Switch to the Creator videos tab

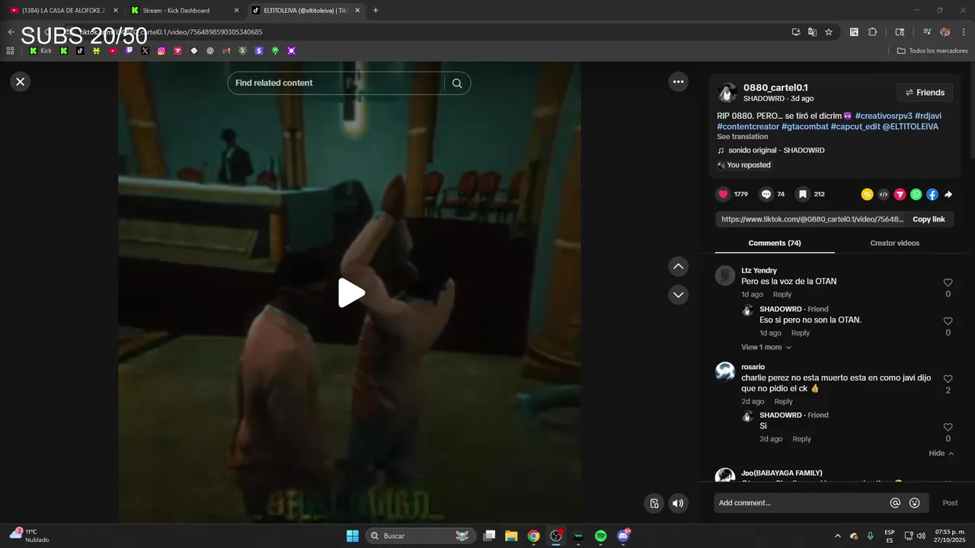(894, 243)
